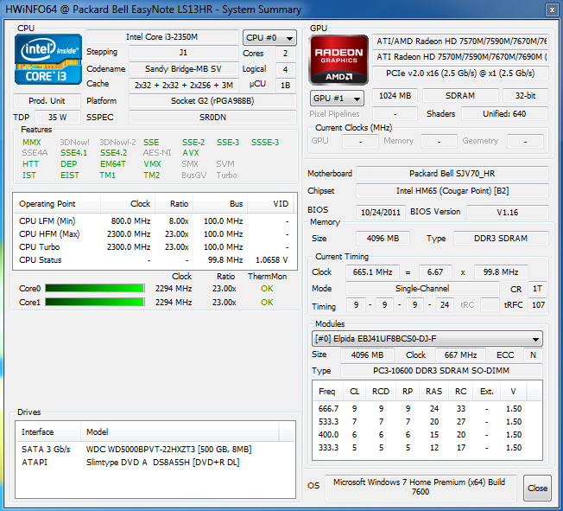Screen dimensions: 563x511
Task: Click the J1 stepping field
Action: click(183, 53)
